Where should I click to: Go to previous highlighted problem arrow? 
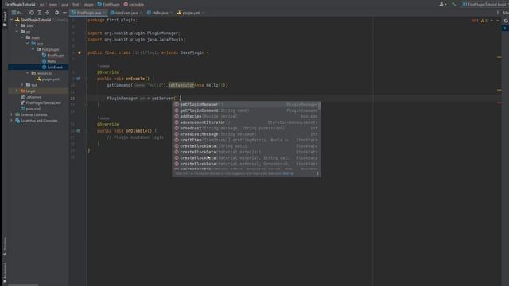tap(492, 21)
